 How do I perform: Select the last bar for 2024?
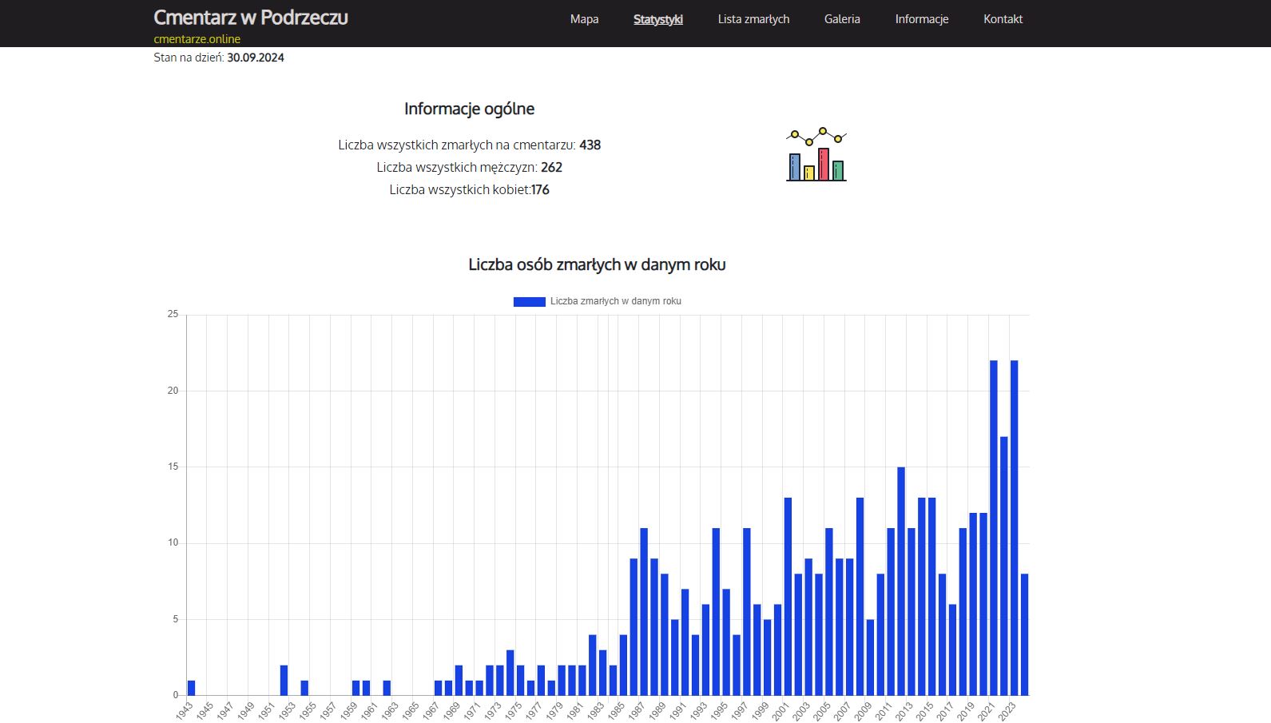tap(1025, 634)
